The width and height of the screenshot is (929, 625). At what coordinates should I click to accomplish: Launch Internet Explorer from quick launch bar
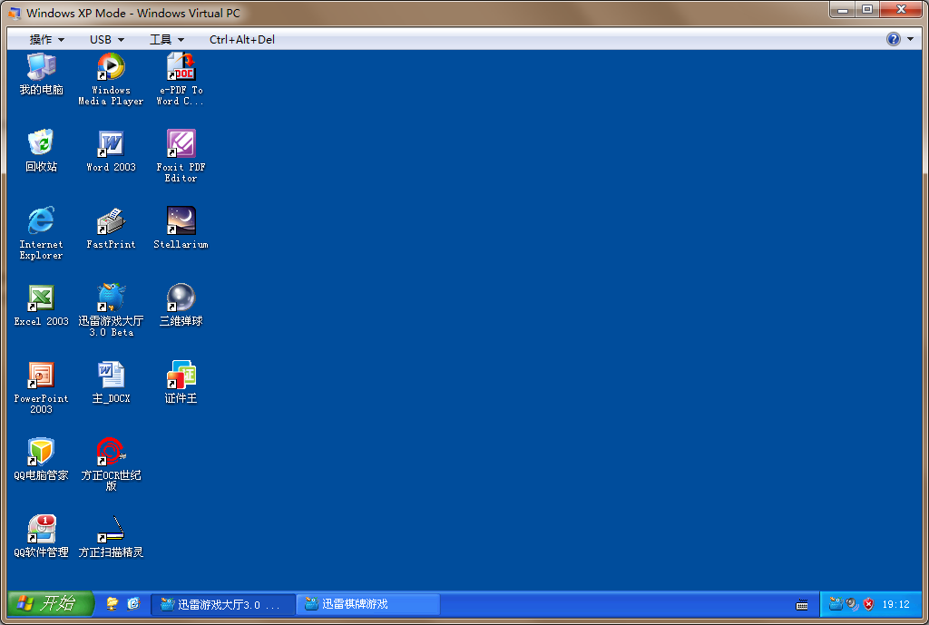pos(134,603)
